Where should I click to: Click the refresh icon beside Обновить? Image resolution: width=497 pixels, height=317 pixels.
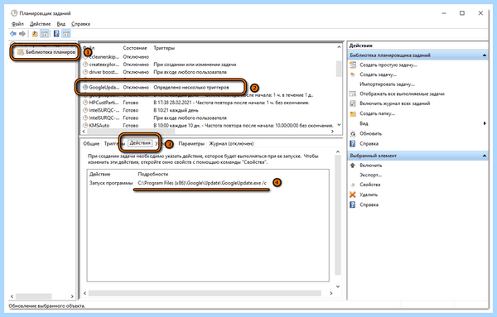pyautogui.click(x=353, y=133)
